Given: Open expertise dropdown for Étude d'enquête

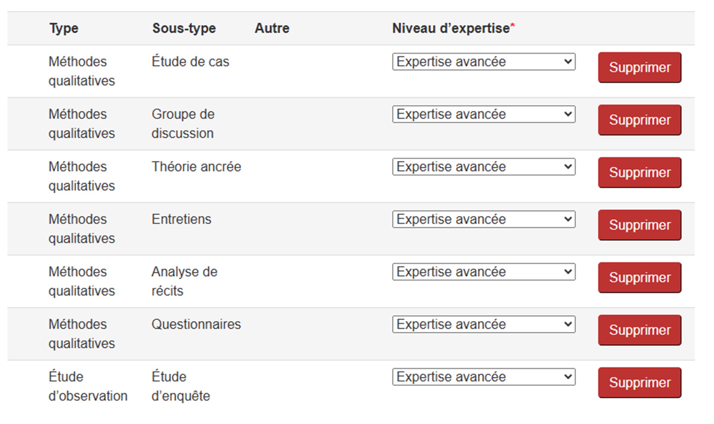Looking at the screenshot, I should coord(483,377).
